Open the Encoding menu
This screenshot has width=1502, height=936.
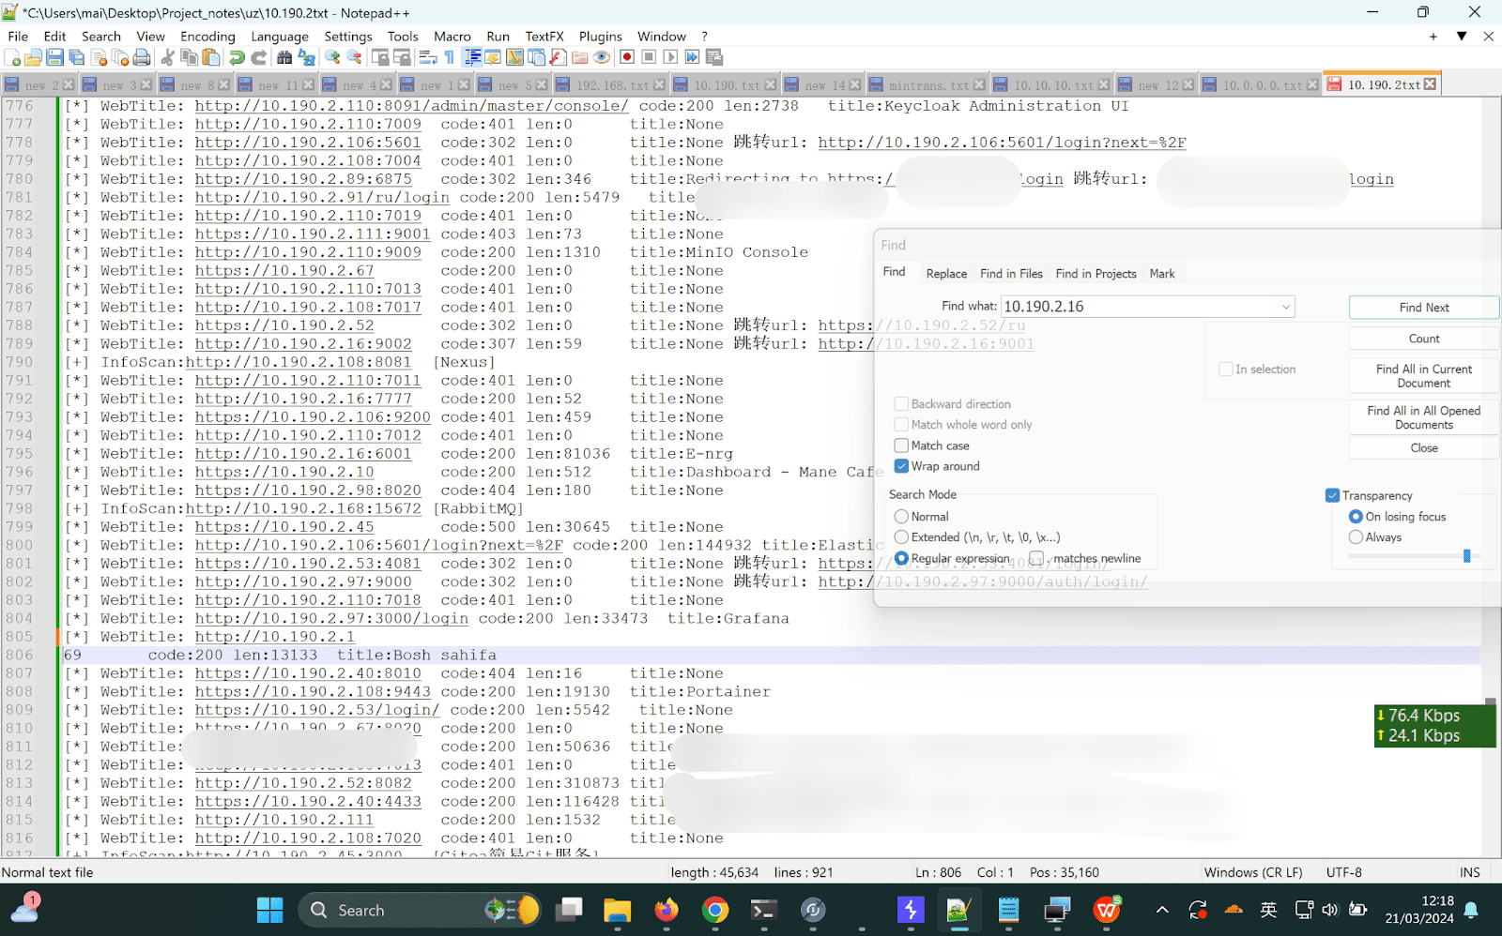coord(207,36)
